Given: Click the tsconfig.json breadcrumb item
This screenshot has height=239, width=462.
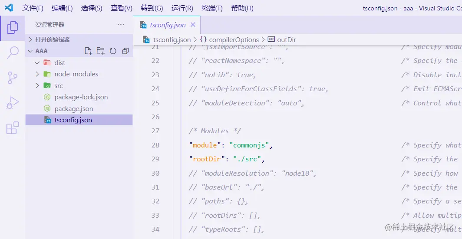Looking at the screenshot, I should (x=172, y=40).
